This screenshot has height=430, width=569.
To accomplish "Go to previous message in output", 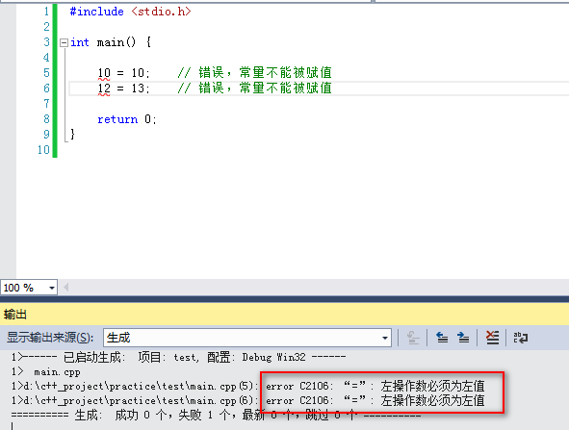I will (x=442, y=338).
